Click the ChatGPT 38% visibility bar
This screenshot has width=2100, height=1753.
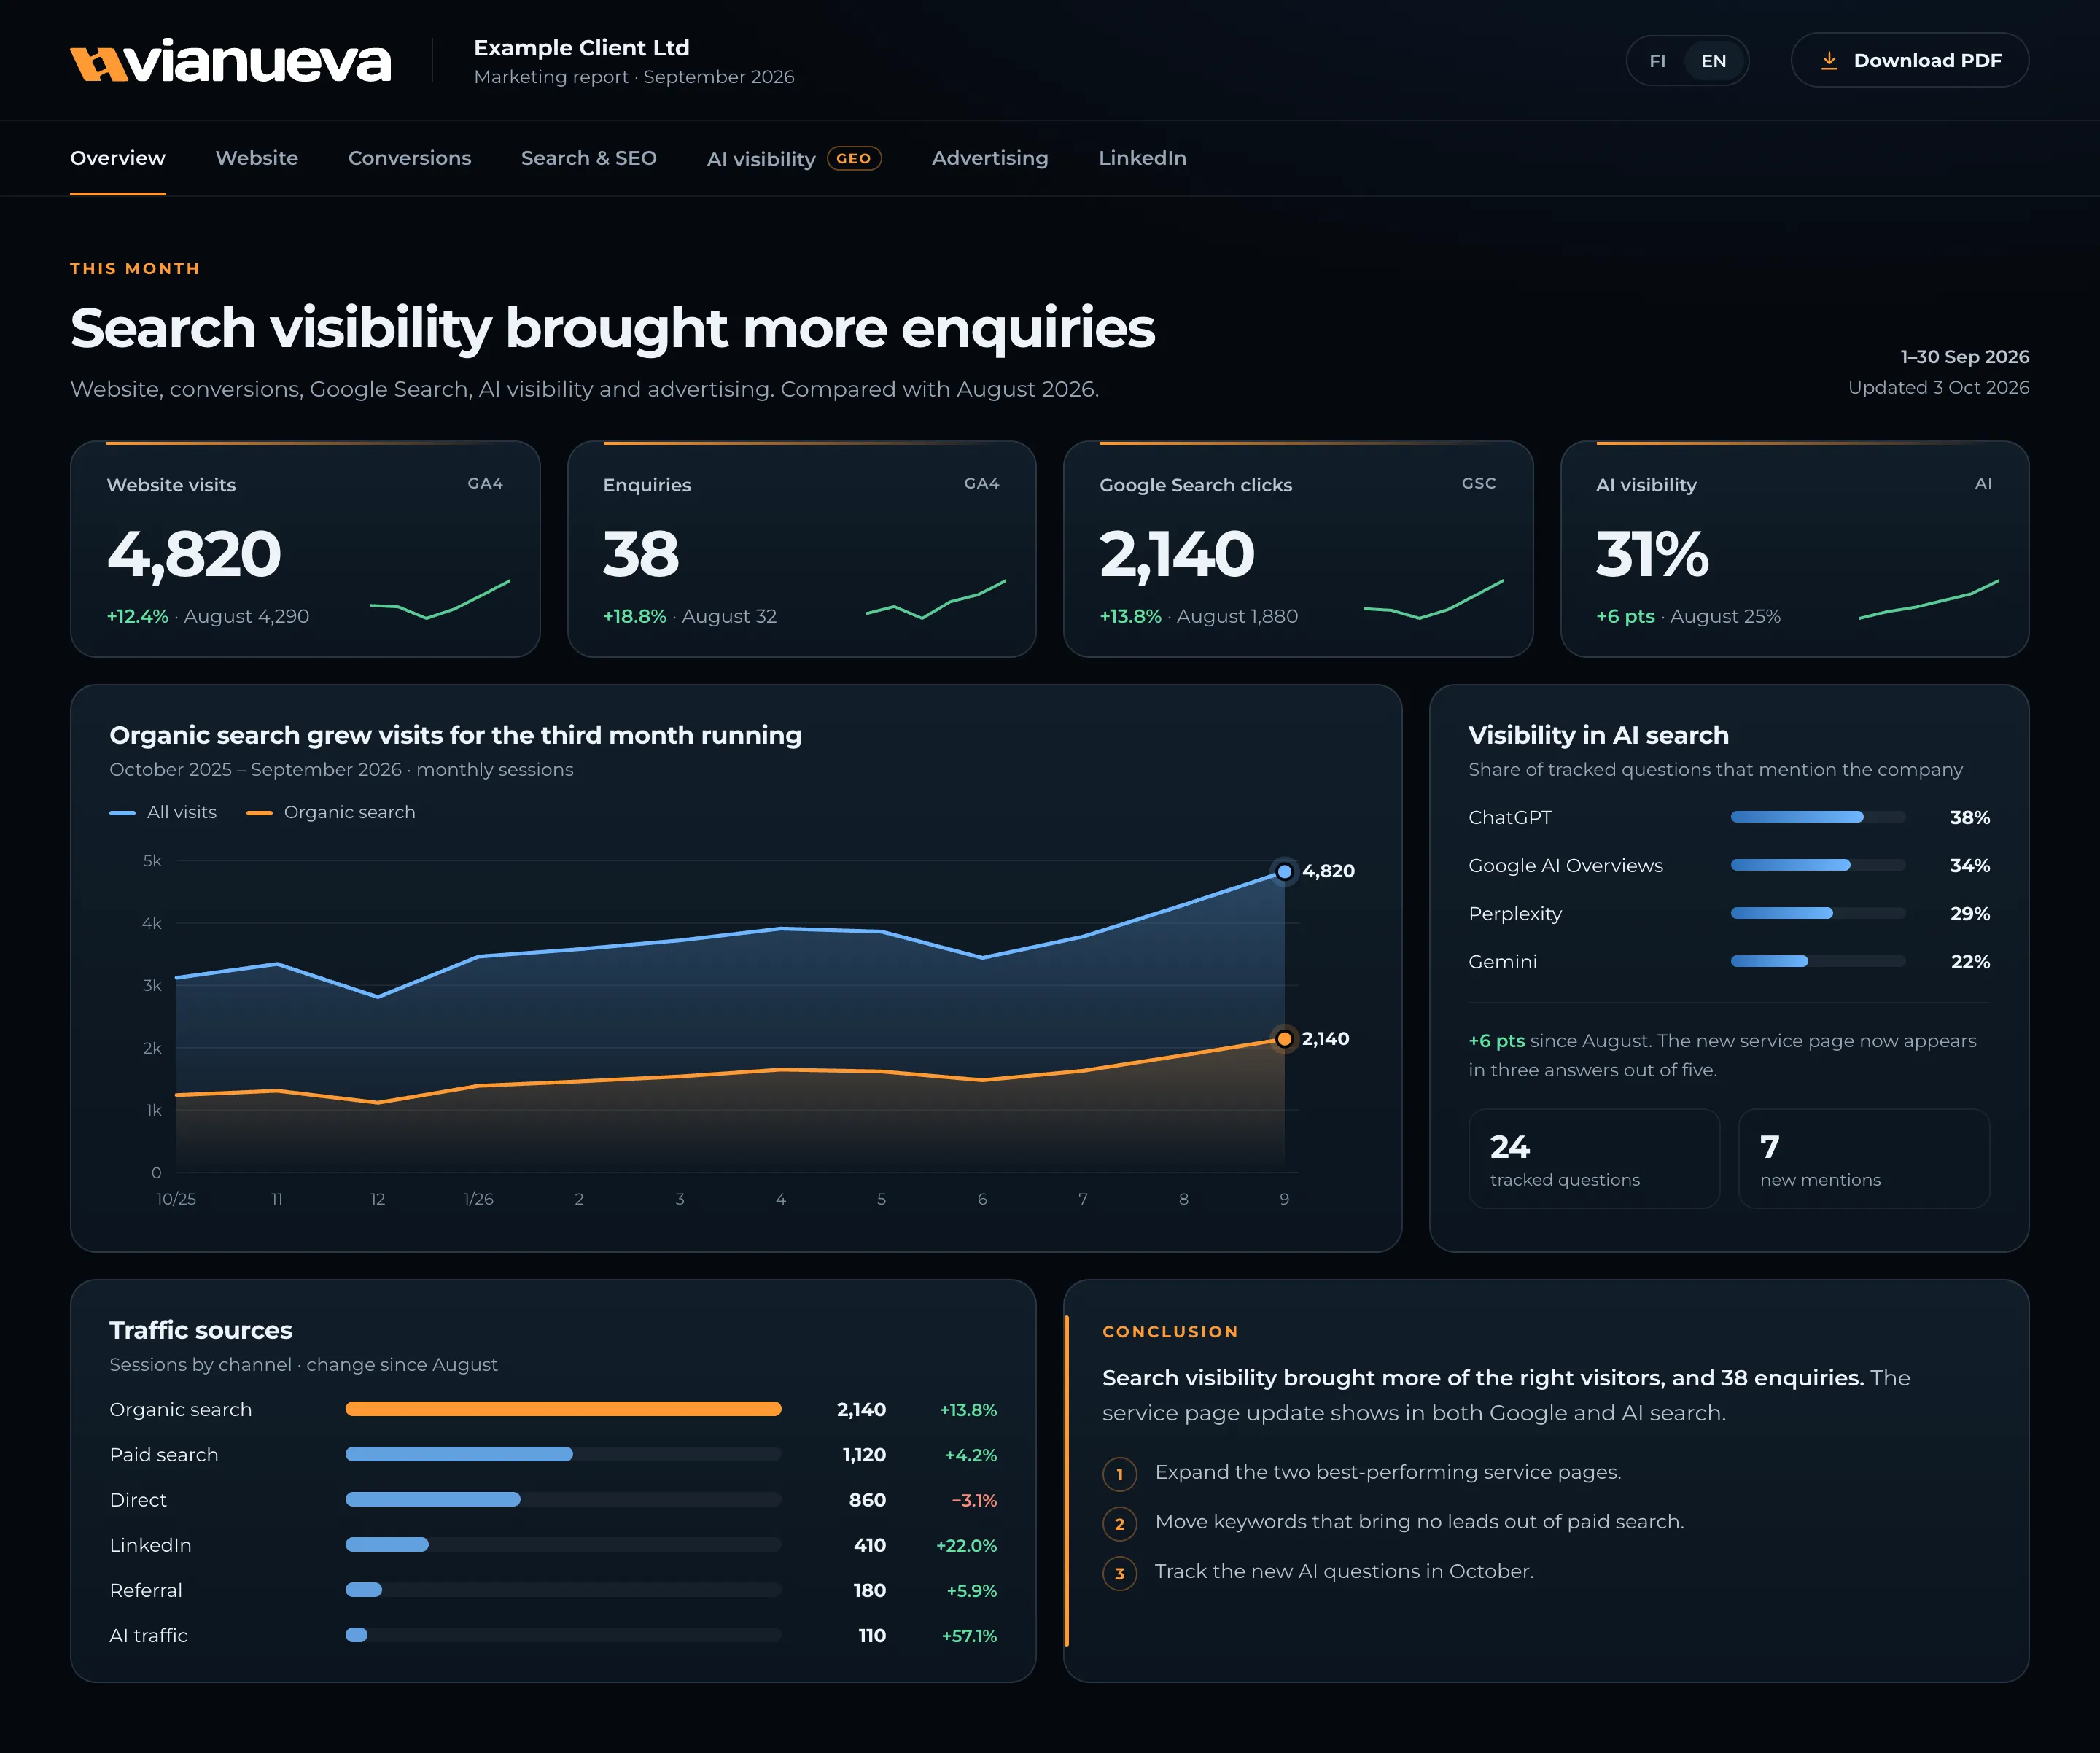(x=1818, y=817)
